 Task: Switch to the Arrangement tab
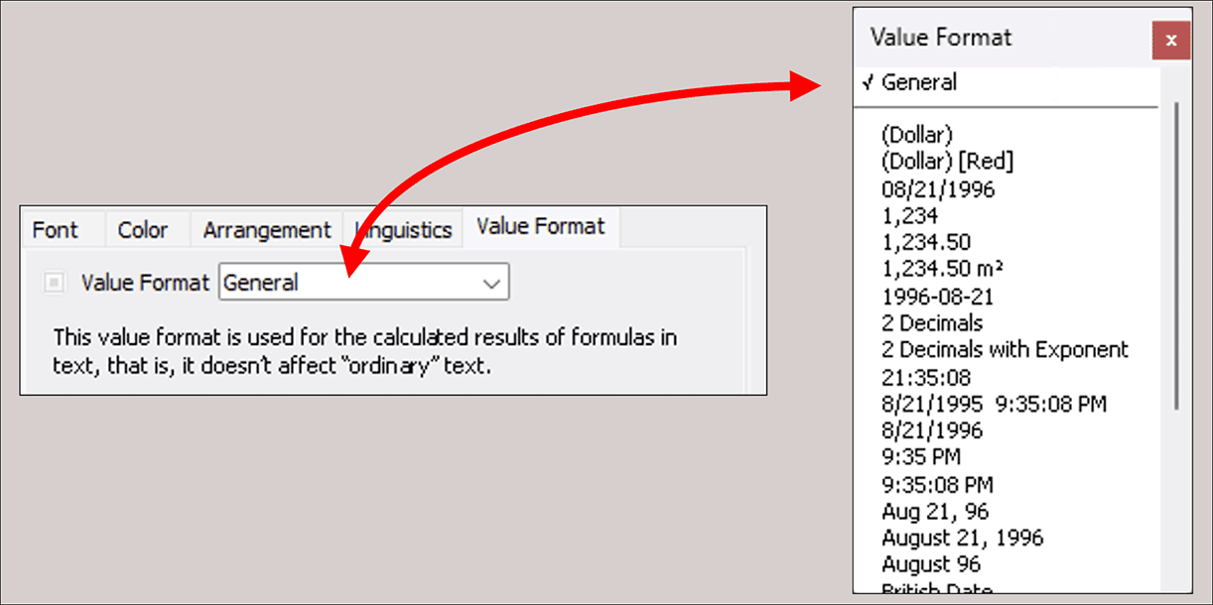(266, 229)
